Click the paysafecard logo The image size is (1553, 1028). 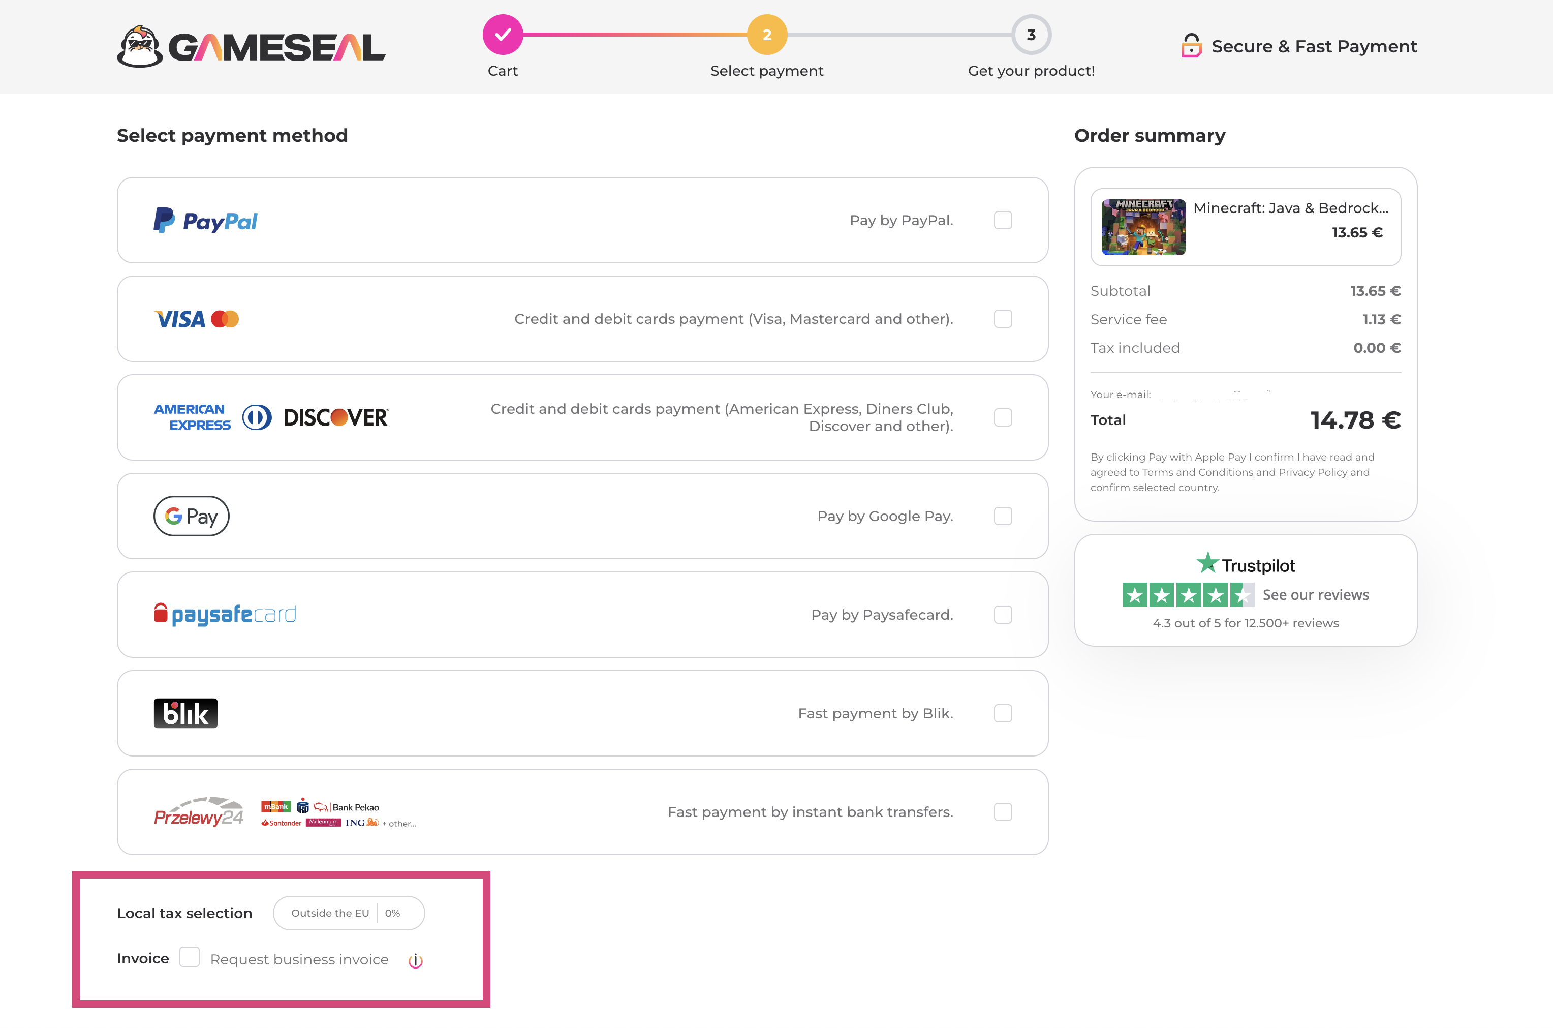pos(225,615)
